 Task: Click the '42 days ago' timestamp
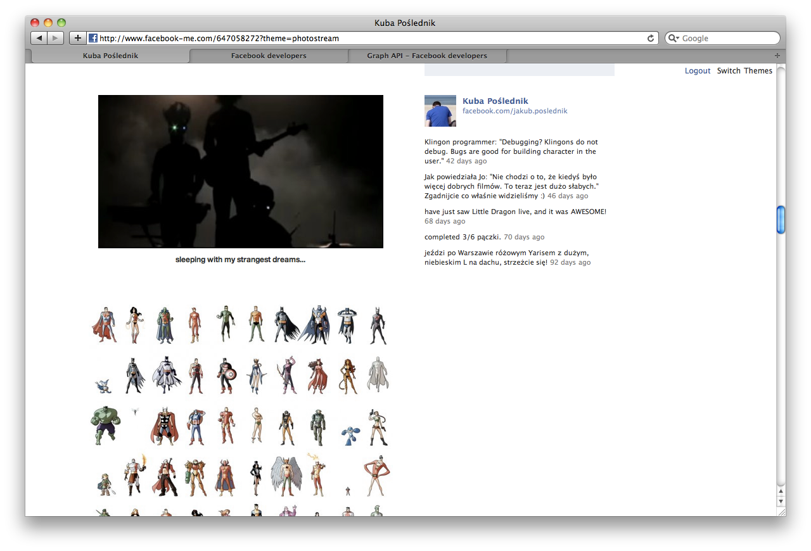coord(466,161)
